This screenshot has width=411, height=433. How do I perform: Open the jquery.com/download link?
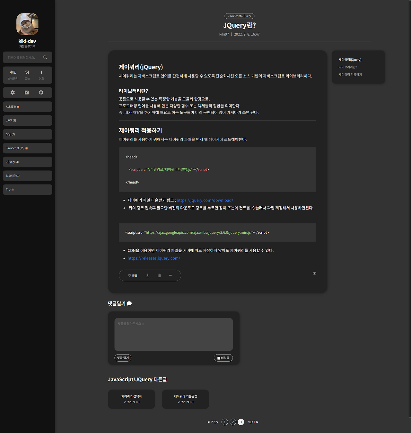(205, 200)
